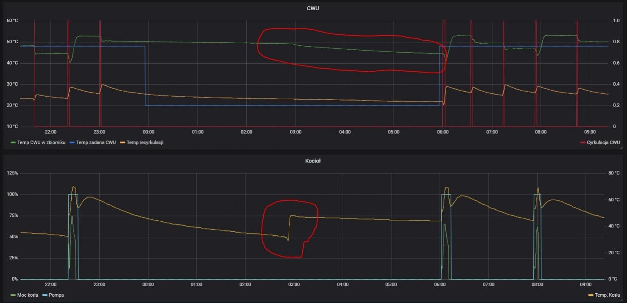Click the 09:00 time label in CWU panel
Viewport: 628px width, 303px height.
click(590, 132)
